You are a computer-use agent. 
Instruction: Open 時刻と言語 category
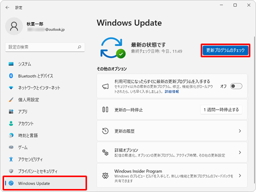45,135
